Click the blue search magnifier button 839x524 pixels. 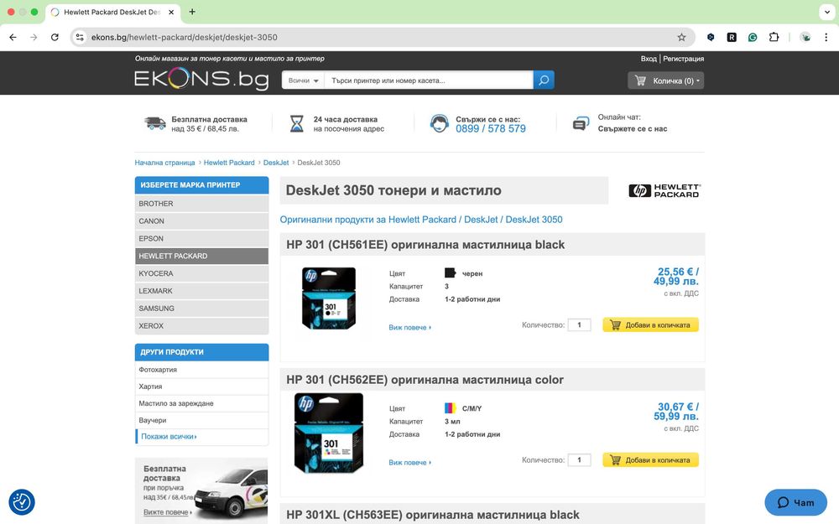(x=544, y=80)
